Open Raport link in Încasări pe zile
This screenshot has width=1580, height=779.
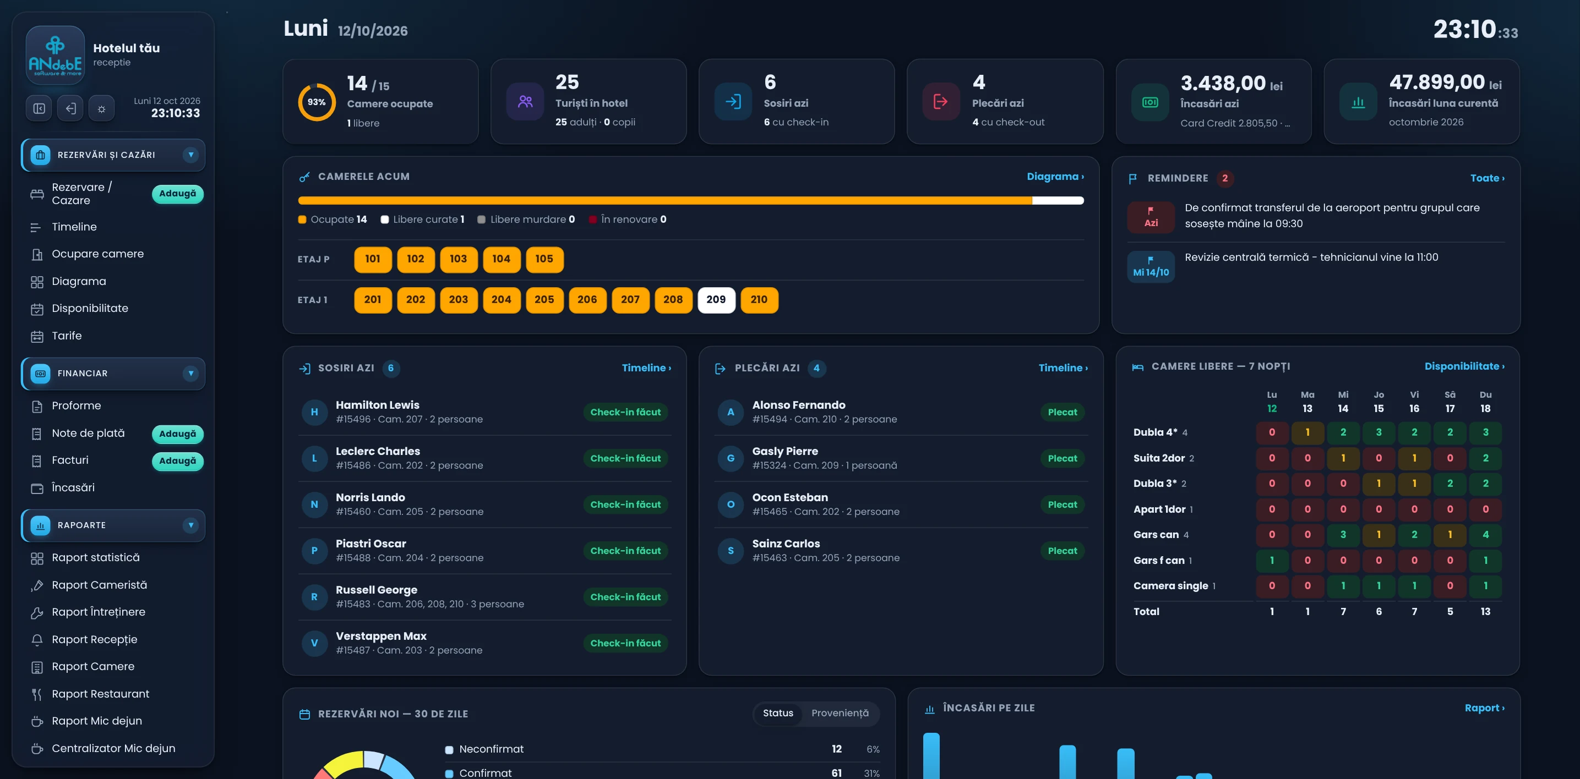coord(1484,708)
